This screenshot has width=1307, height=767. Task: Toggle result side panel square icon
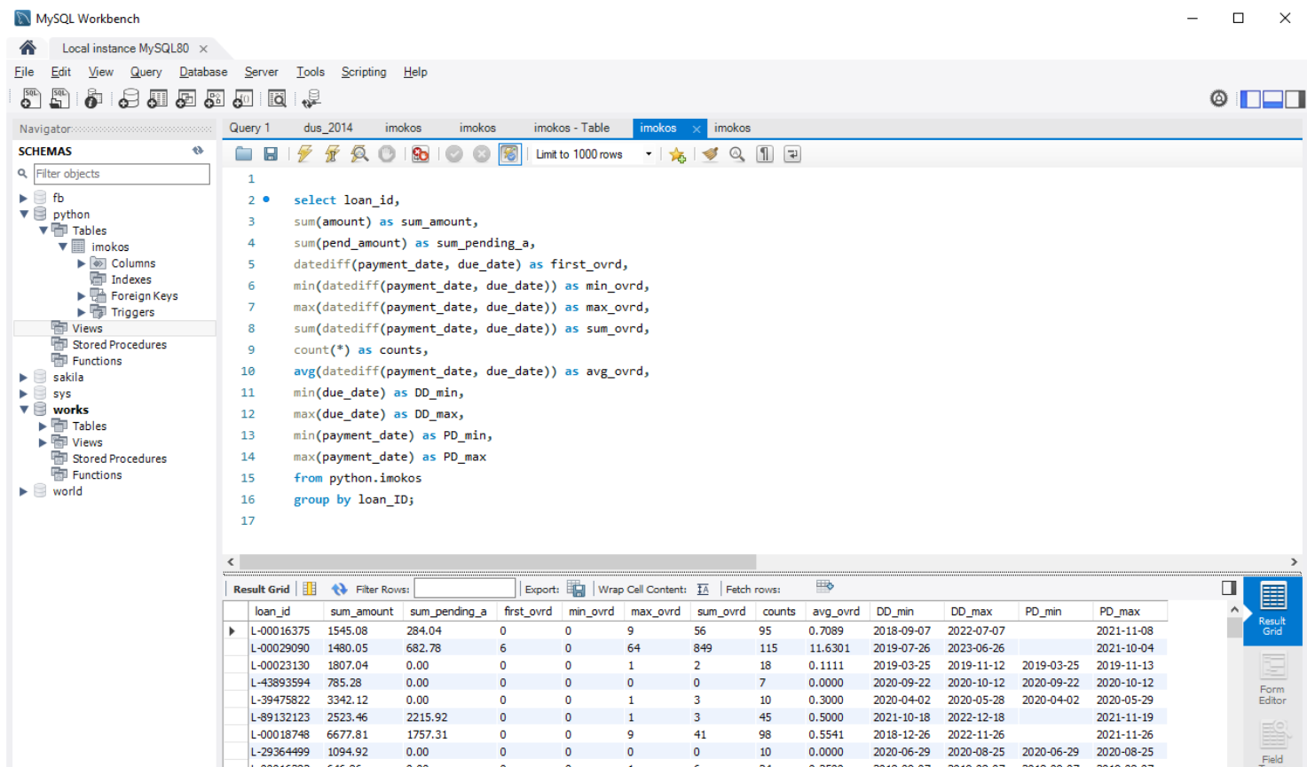tap(1229, 587)
